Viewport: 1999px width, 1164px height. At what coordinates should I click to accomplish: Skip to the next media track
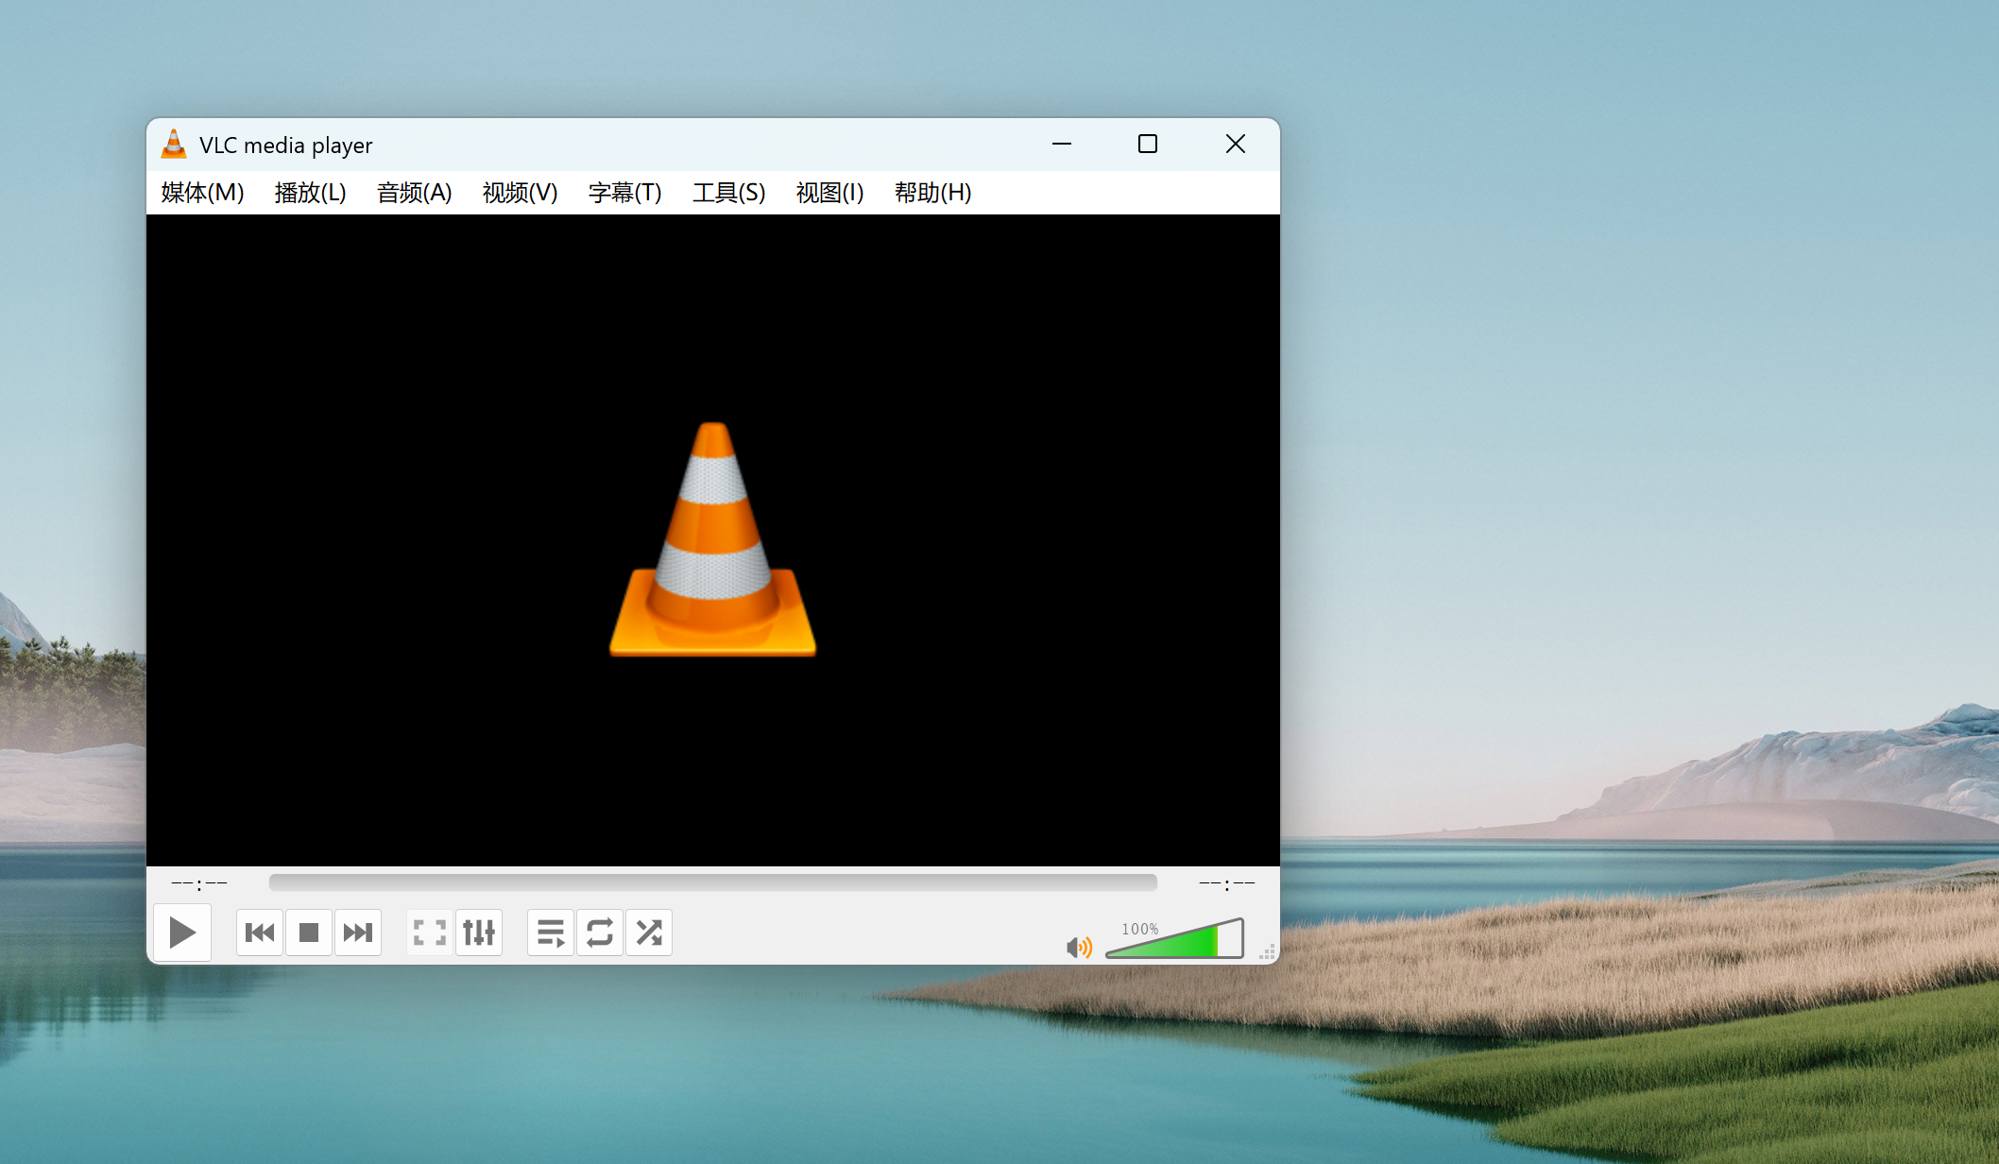[358, 933]
